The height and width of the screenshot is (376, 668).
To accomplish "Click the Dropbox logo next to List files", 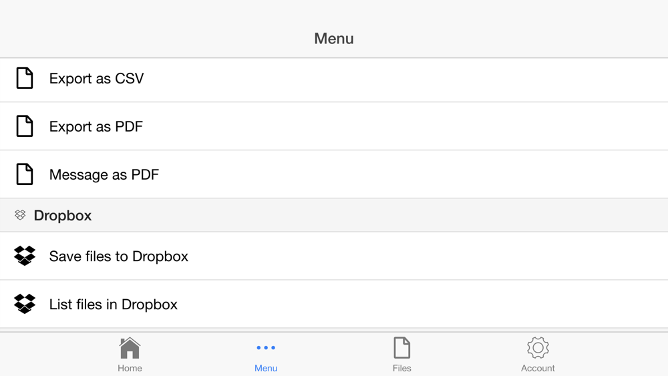I will (x=25, y=304).
